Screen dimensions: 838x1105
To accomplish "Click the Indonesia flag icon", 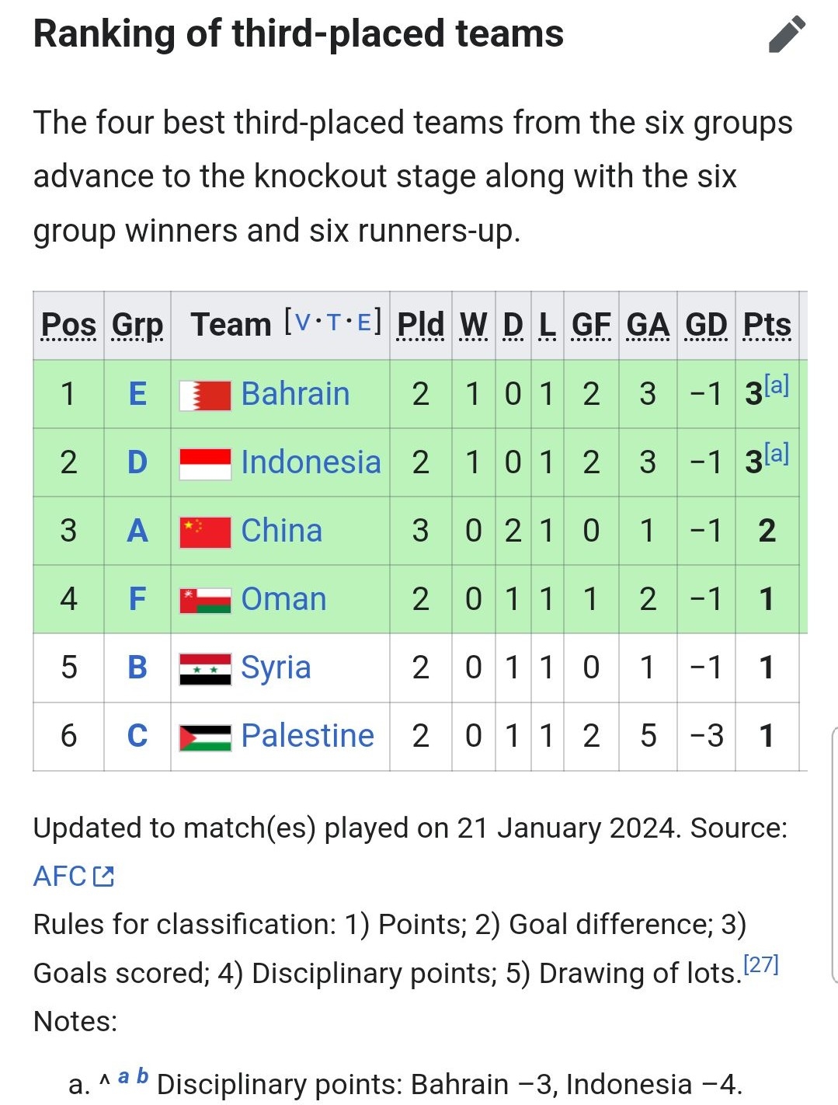I will (x=205, y=463).
